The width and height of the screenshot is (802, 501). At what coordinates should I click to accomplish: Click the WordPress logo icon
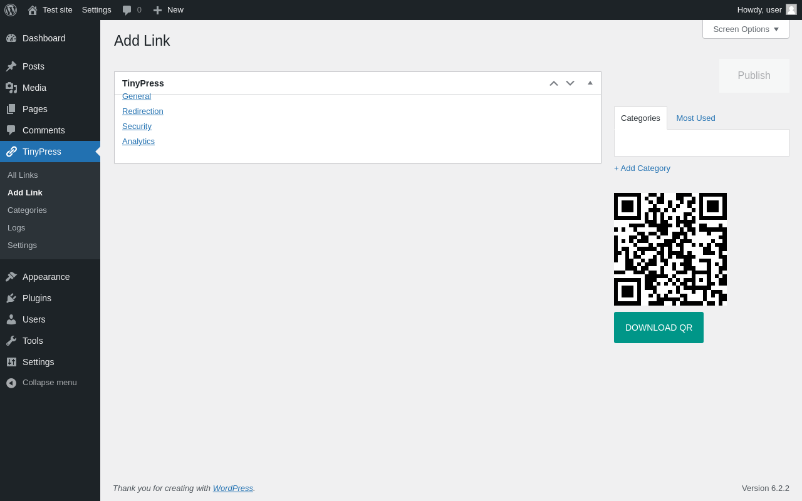tap(11, 10)
